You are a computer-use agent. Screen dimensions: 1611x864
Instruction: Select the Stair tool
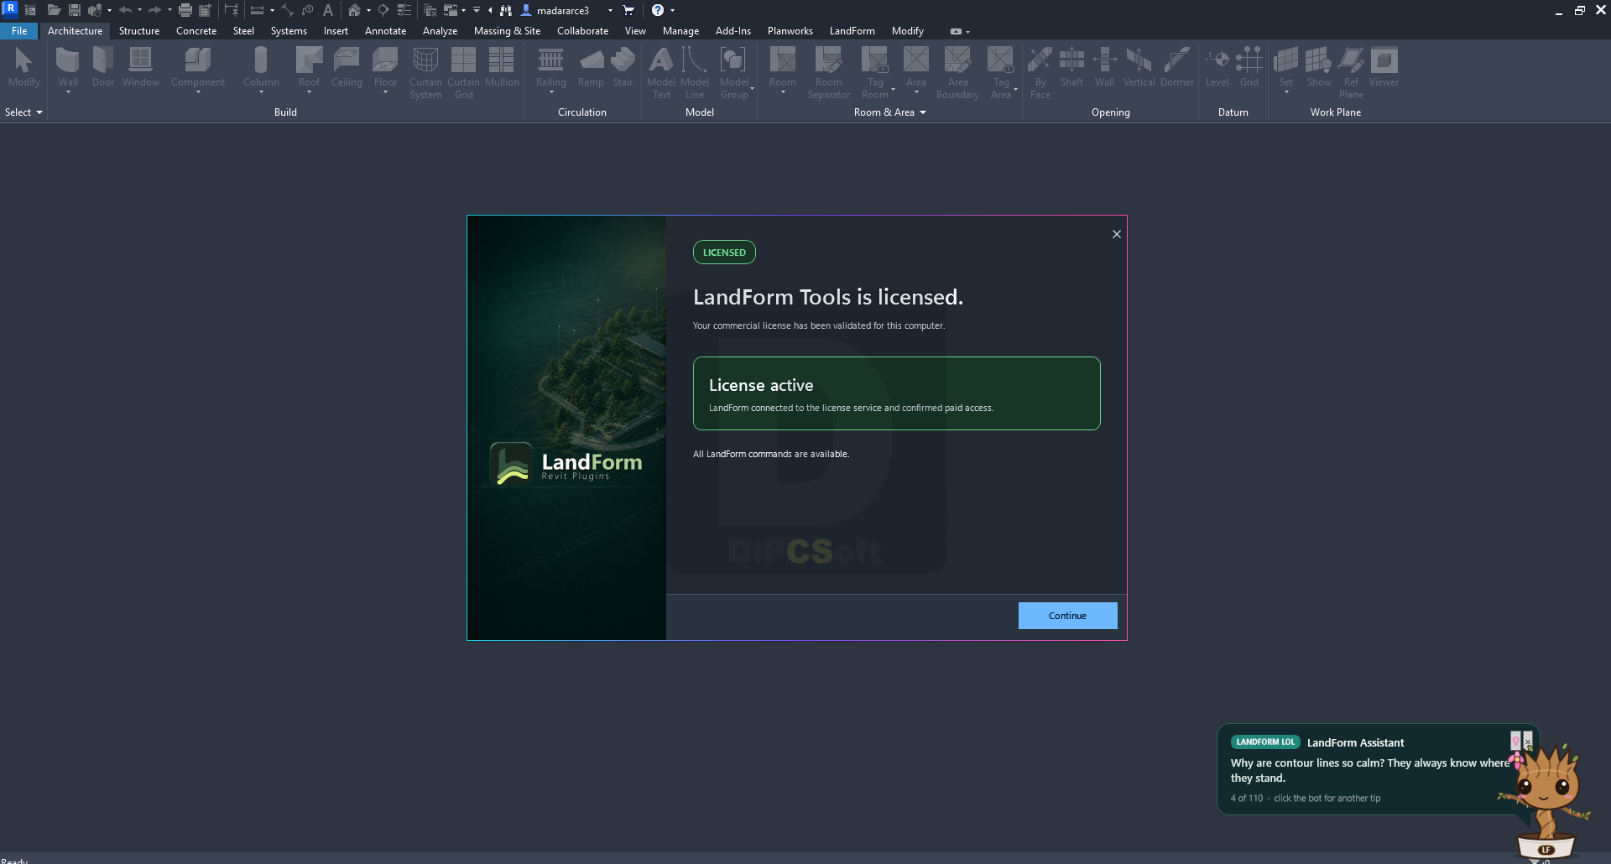coord(623,66)
